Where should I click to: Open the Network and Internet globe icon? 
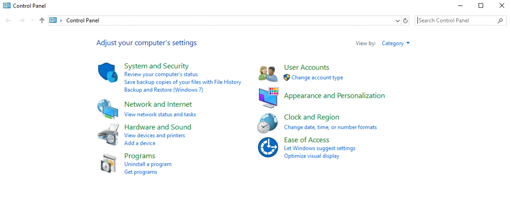pyautogui.click(x=108, y=110)
